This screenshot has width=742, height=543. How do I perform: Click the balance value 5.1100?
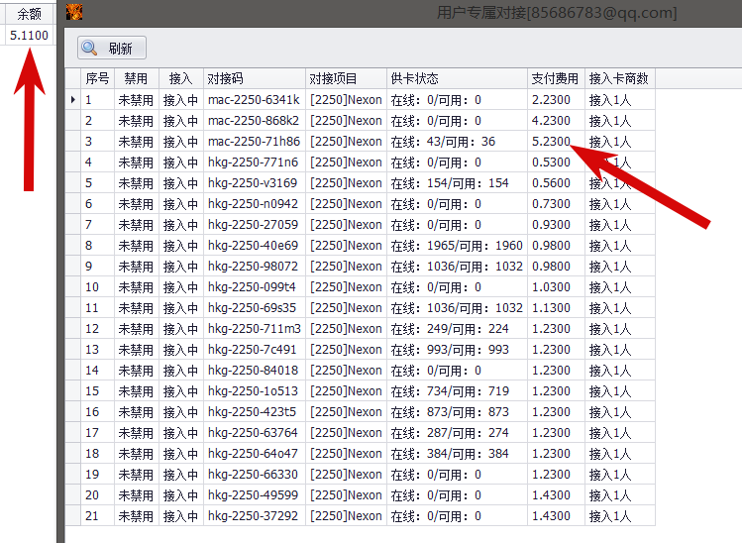coord(29,35)
